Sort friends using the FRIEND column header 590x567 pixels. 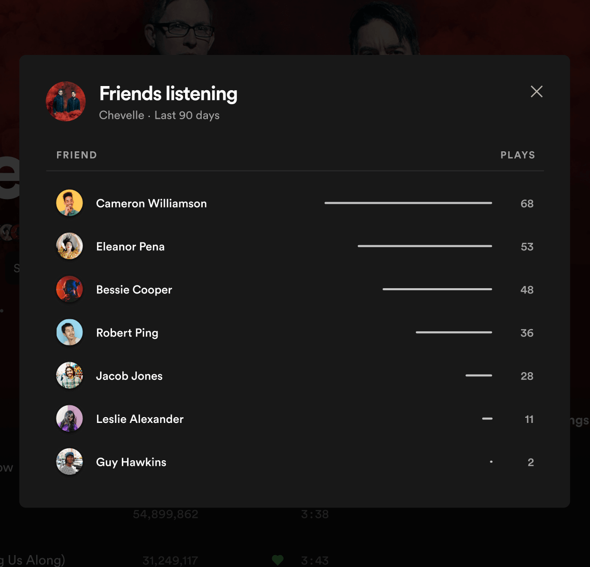tap(76, 154)
